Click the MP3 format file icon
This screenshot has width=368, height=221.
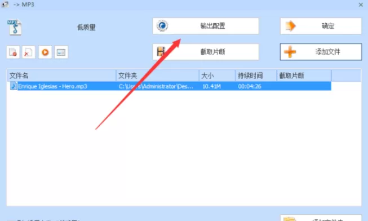[15, 27]
